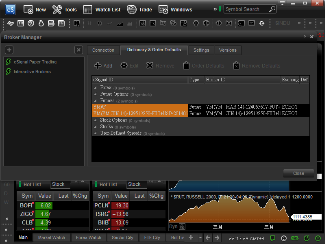
Task: Select the YM#F dictionary row
Action: 200,107
